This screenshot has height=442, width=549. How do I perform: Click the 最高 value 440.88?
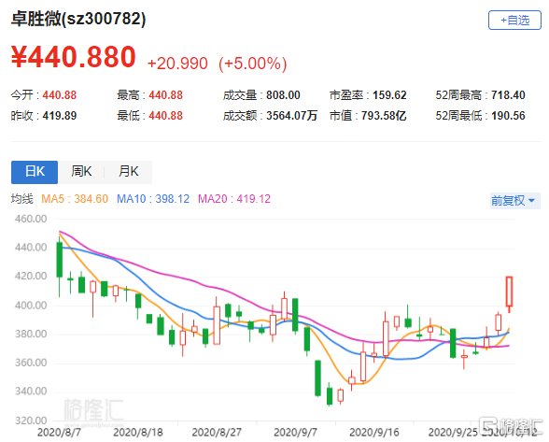pos(165,95)
